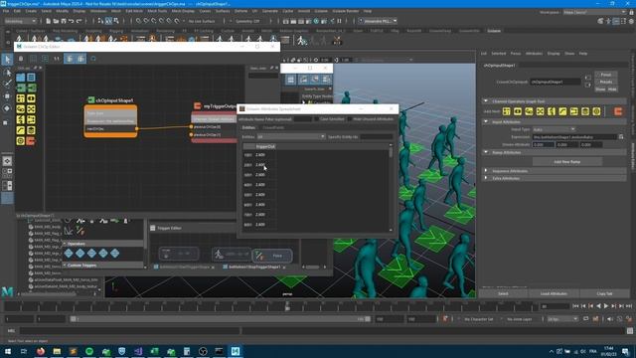Click the Copy Tab button
The width and height of the screenshot is (636, 358).
(x=604, y=293)
